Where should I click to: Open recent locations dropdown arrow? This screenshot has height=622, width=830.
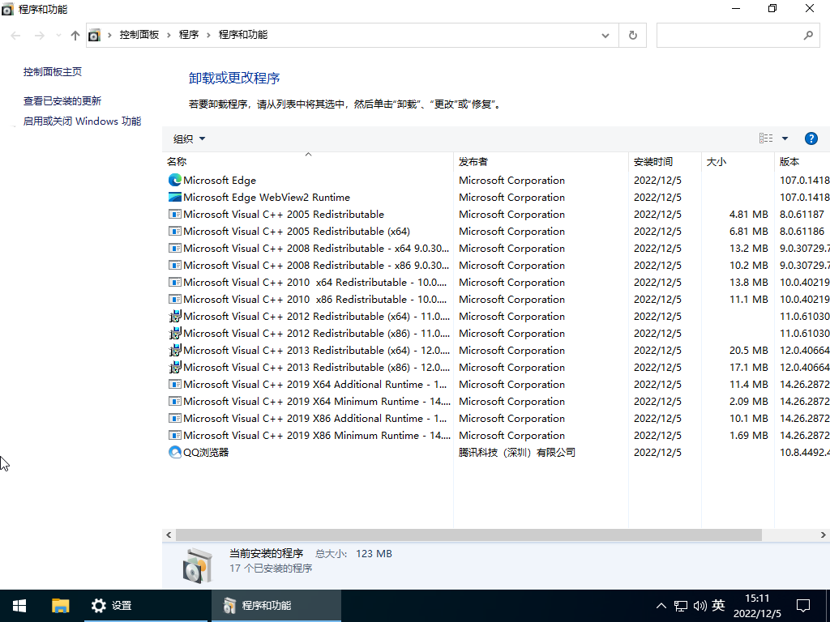(58, 36)
